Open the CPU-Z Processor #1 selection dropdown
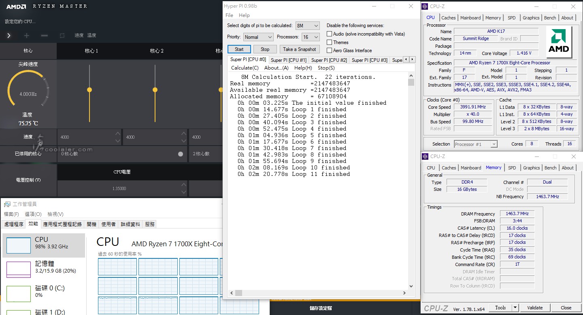The image size is (583, 315). pyautogui.click(x=476, y=144)
